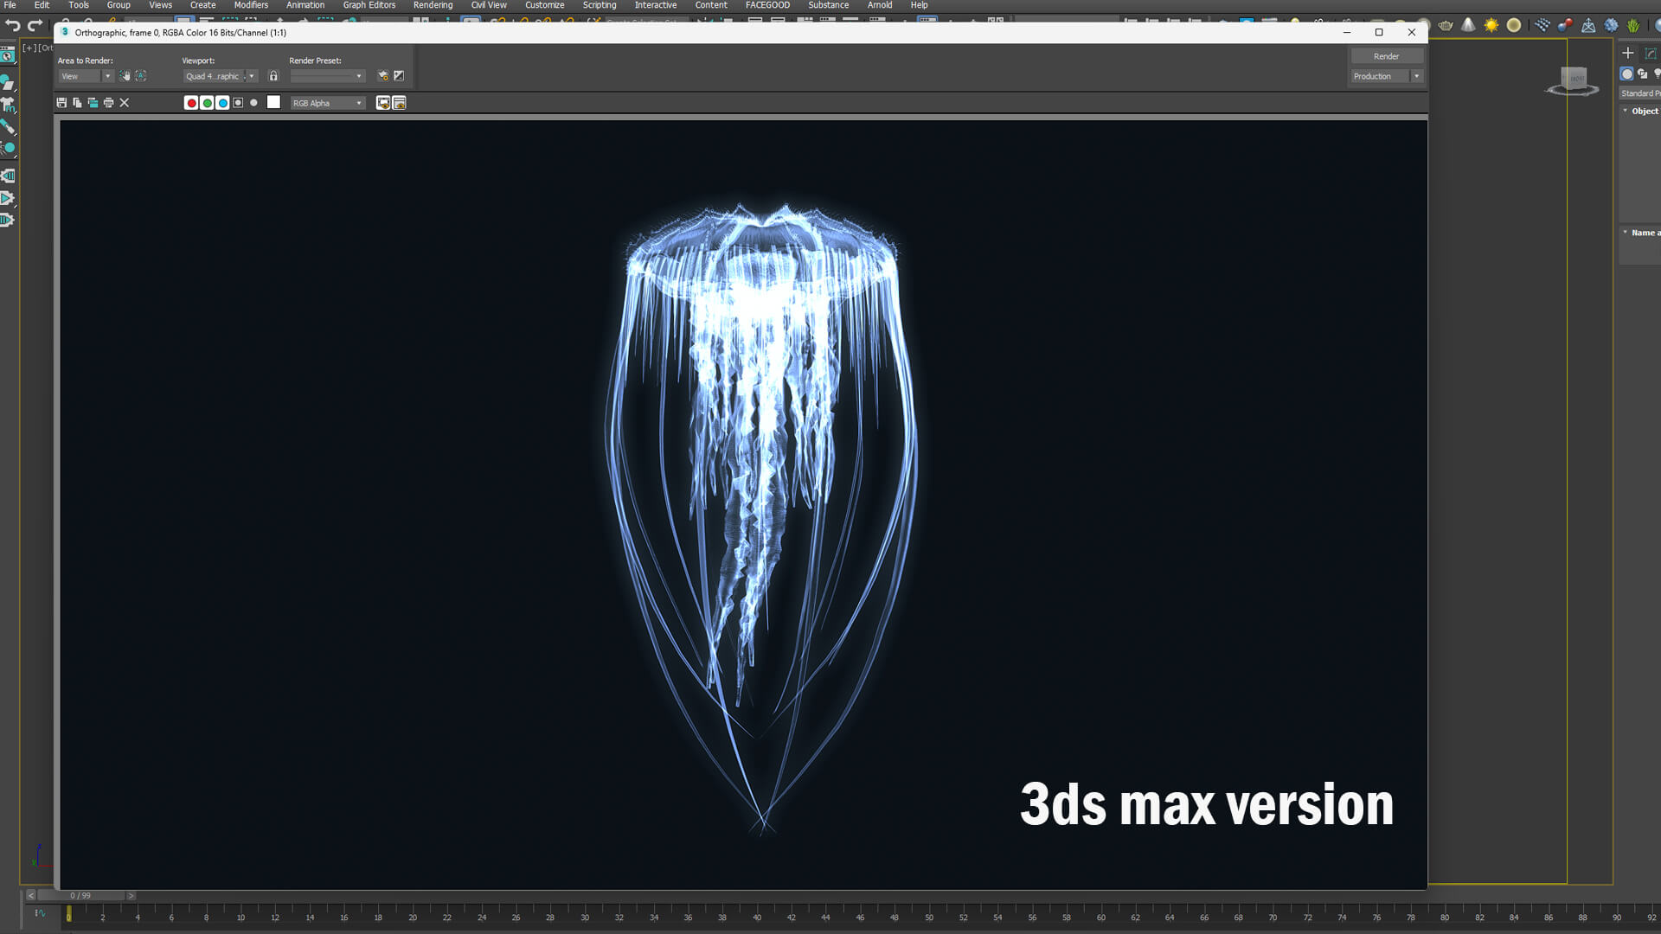The height and width of the screenshot is (934, 1661).
Task: Open the Rendering menu
Action: point(433,5)
